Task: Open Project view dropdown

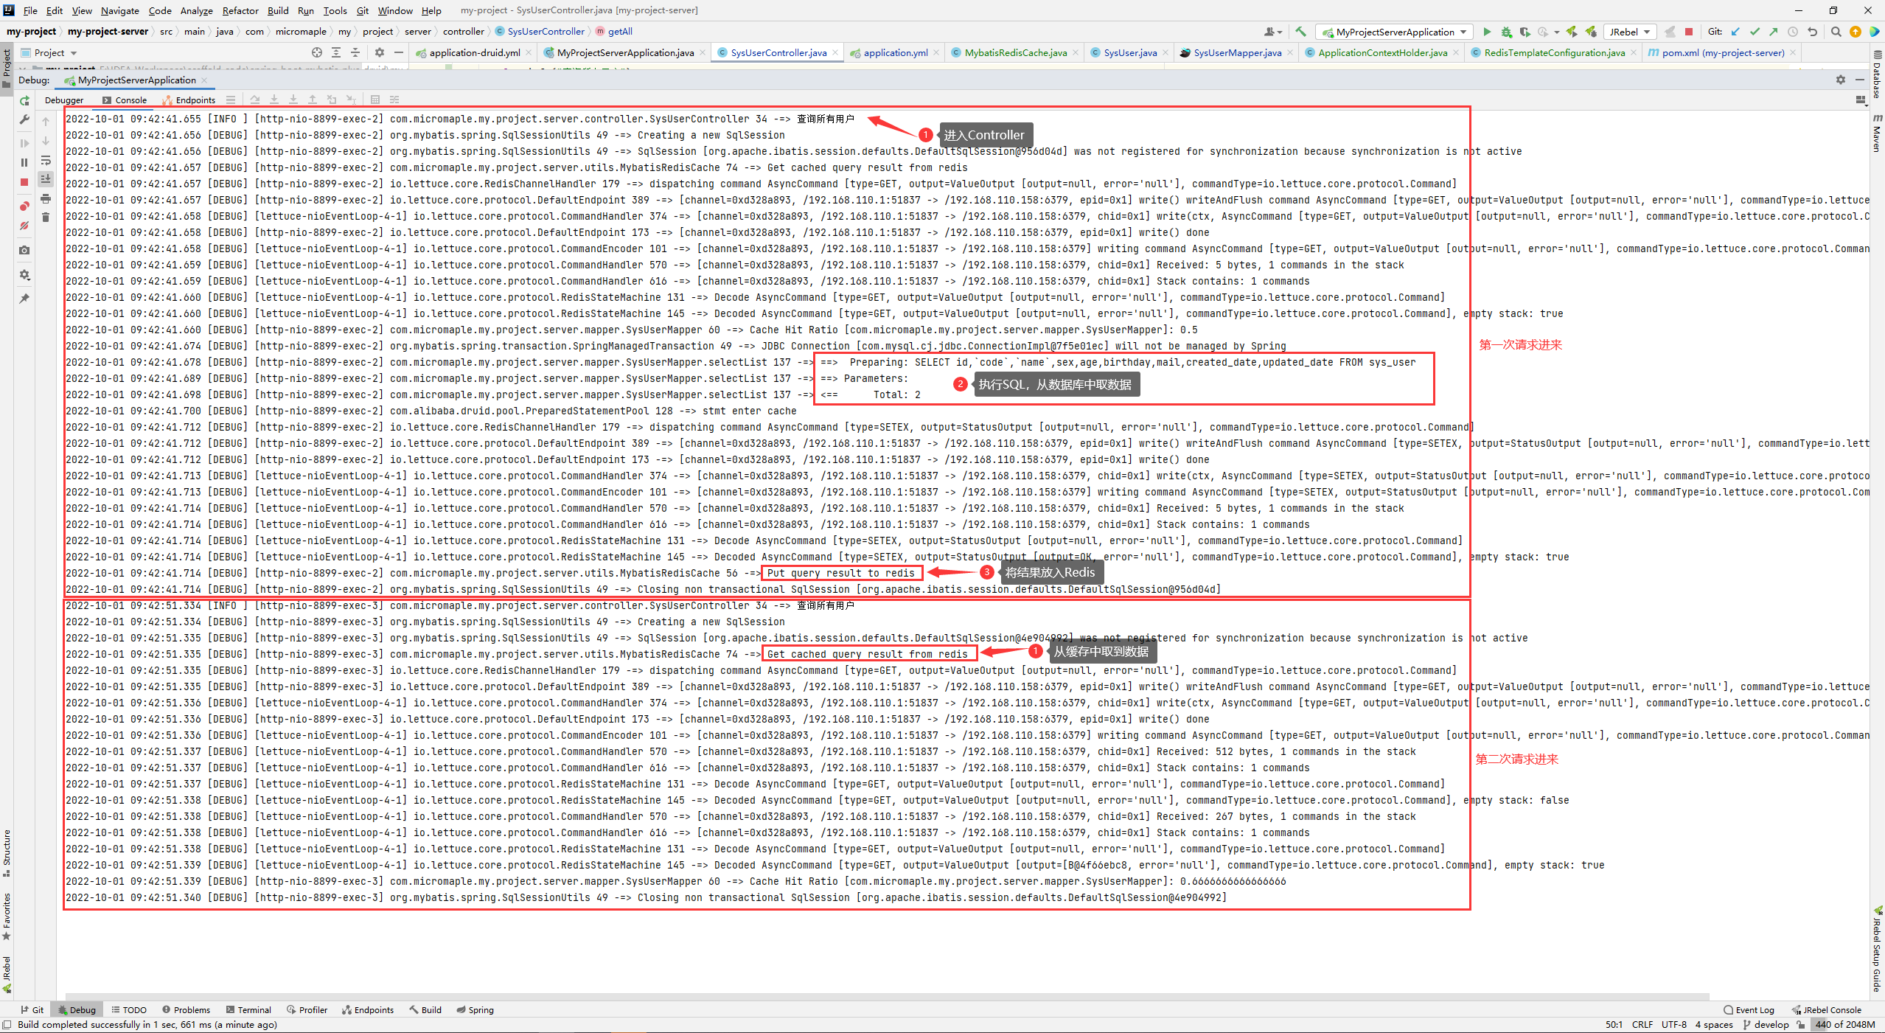Action: point(49,52)
